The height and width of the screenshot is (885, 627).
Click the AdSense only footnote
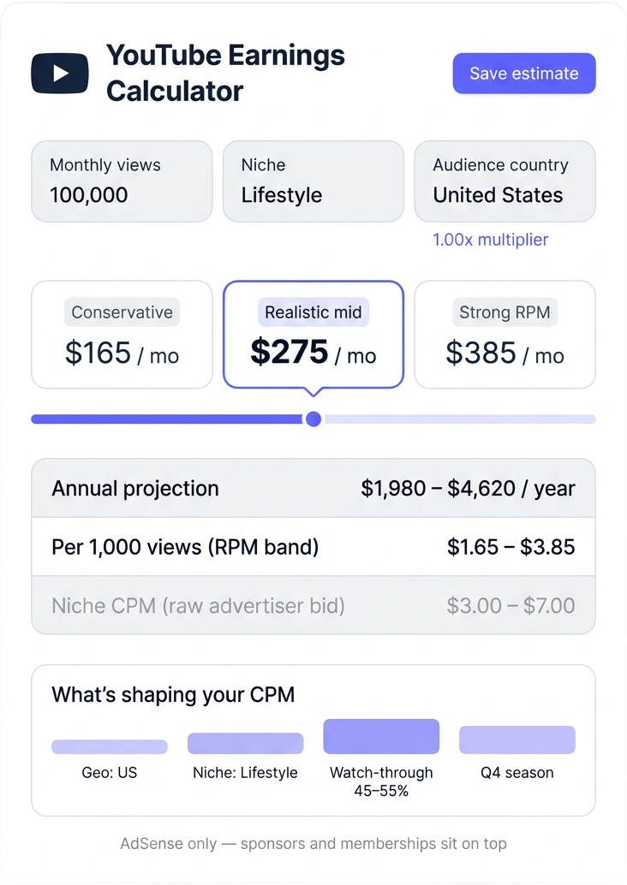click(x=313, y=844)
